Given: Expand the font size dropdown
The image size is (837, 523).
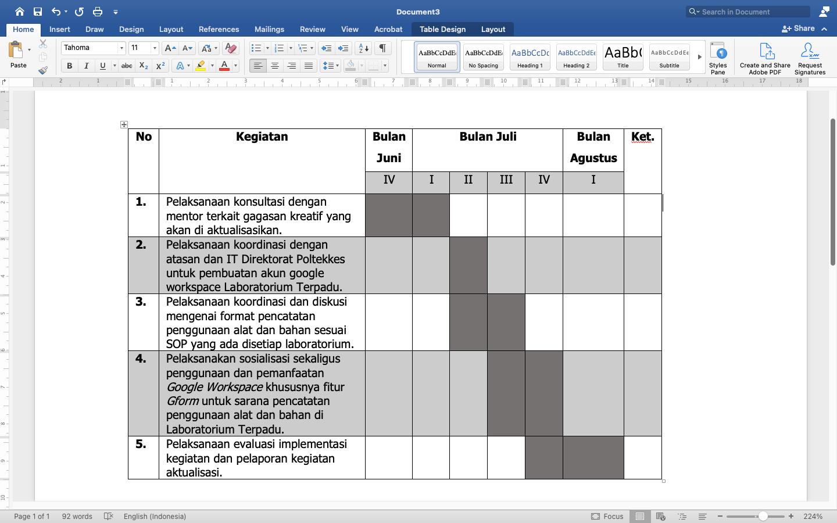Looking at the screenshot, I should point(154,48).
